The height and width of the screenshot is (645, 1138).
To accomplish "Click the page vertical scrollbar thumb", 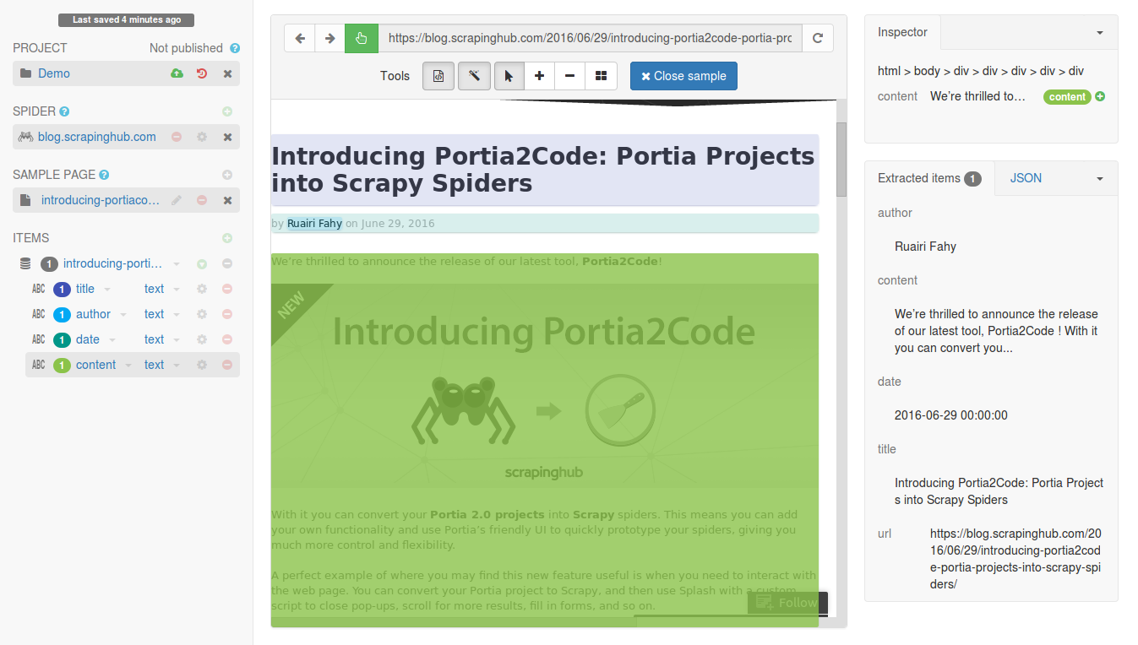I will [x=841, y=159].
